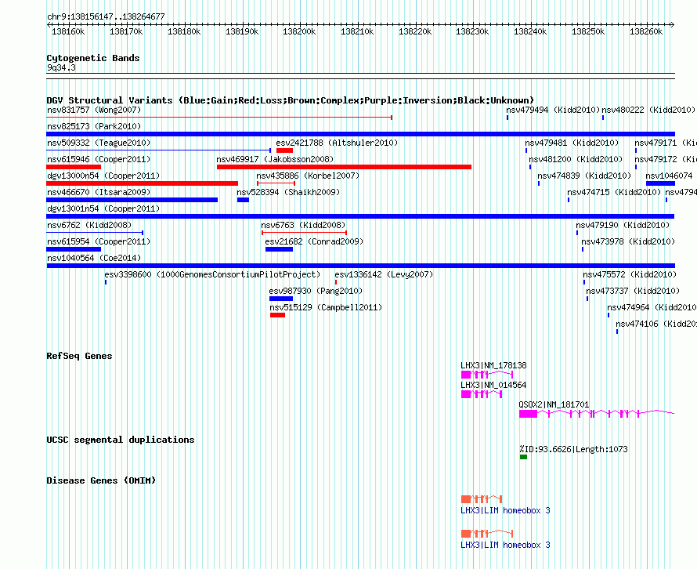
Task: Click the nsv515129 (Campbell2011) variant label
Action: click(x=326, y=307)
